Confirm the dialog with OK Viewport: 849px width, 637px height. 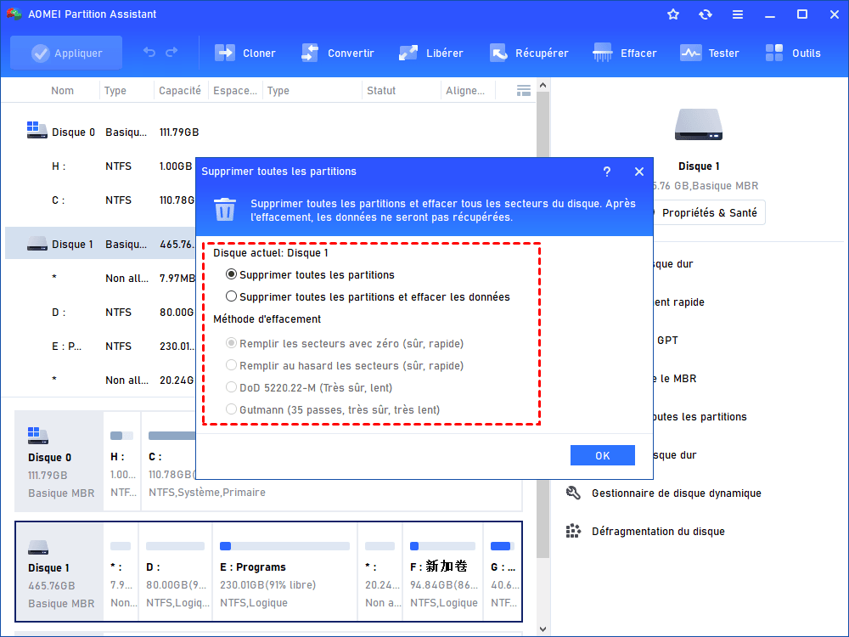point(603,455)
